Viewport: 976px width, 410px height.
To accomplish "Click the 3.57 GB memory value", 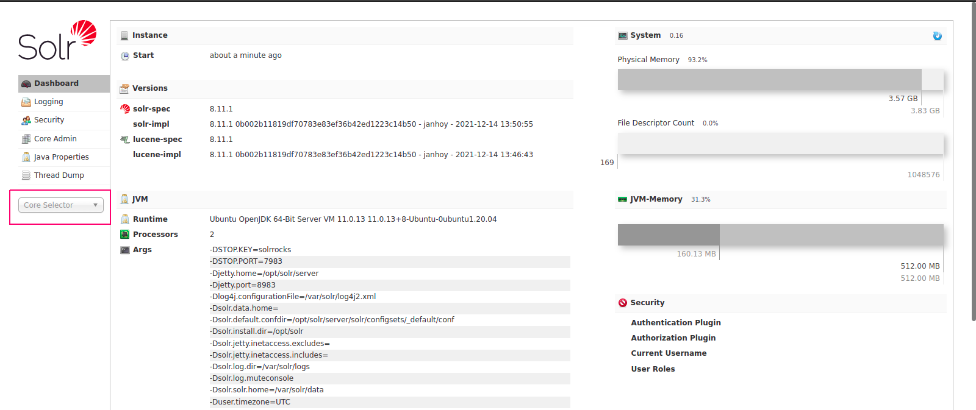I will 903,99.
